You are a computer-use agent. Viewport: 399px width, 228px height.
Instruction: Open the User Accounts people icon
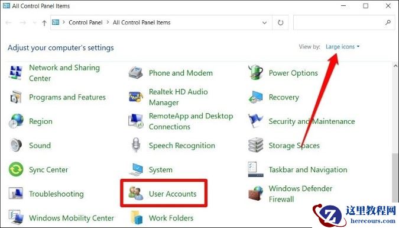(135, 194)
